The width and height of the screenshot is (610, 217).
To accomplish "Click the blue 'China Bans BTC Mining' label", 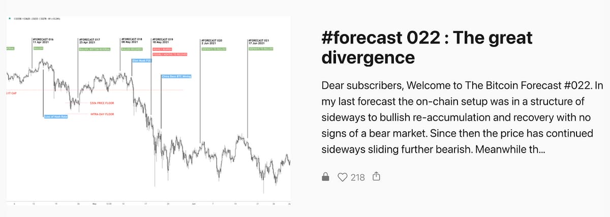I will click(172, 77).
